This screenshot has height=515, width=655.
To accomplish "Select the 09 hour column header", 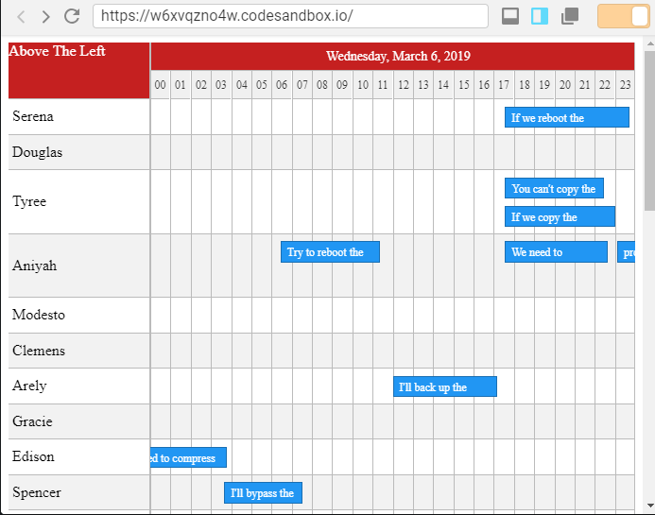I will [x=342, y=85].
